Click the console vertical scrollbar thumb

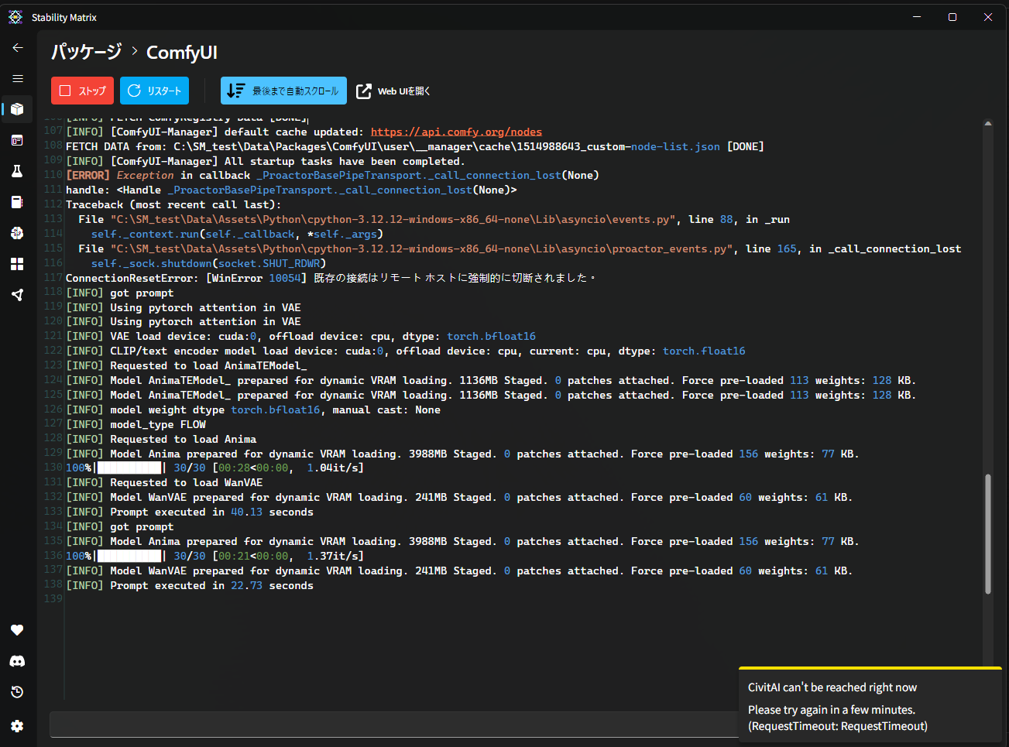[988, 534]
